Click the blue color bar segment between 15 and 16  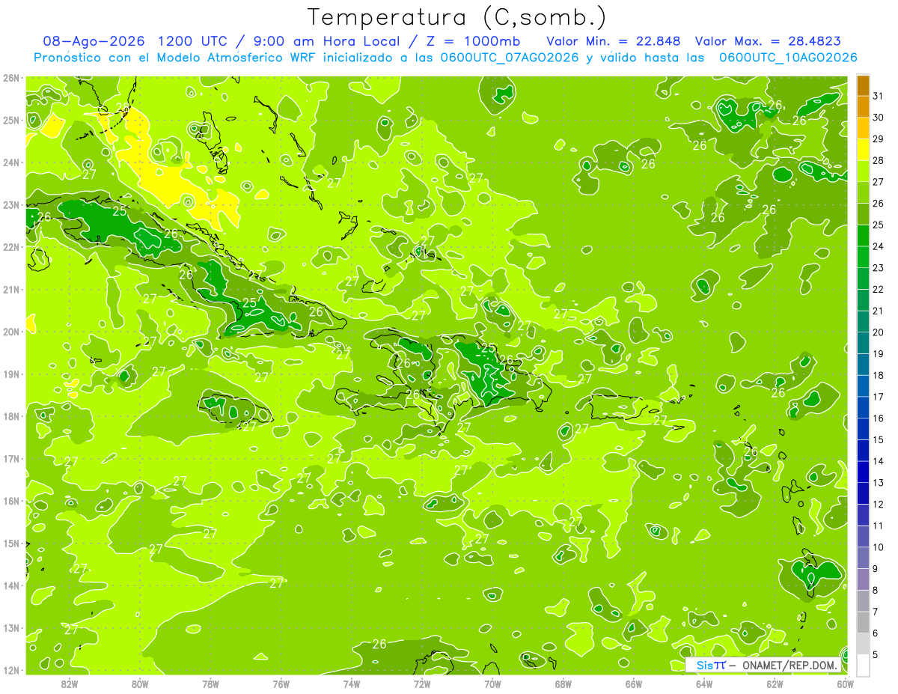863,429
